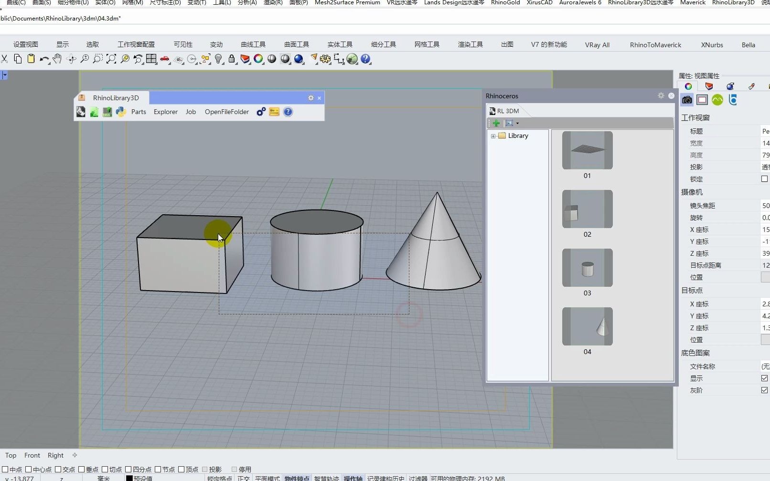Toggle the 中心点 center snap checkbox
Screen dimensions: 770x481
click(x=29, y=470)
